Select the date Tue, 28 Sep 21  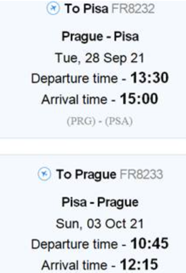tap(100, 58)
